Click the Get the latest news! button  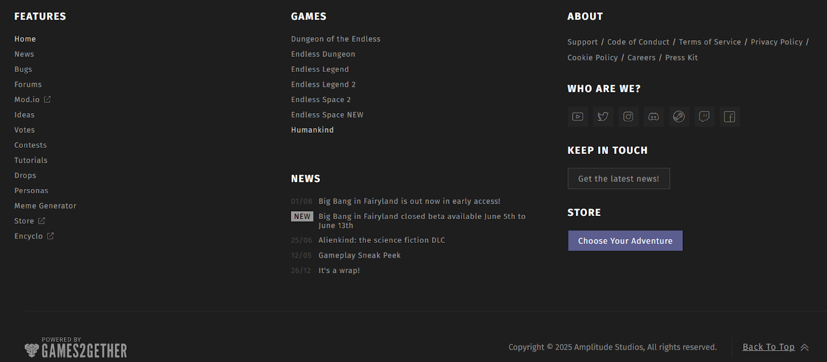[x=618, y=179]
